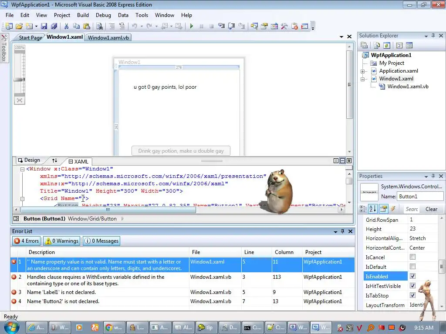Click the Save floppy disk icon
Image resolution: width=446 pixels, height=334 pixels.
44,26
